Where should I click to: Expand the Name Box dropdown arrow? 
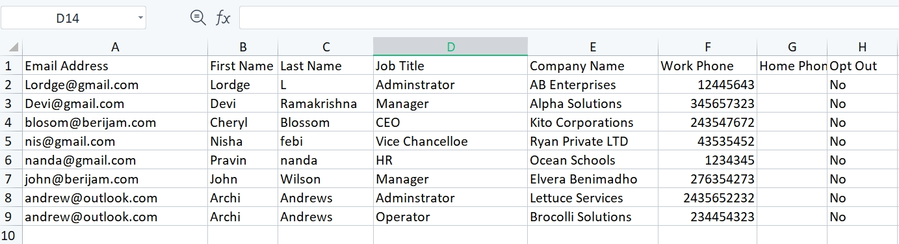[140, 18]
